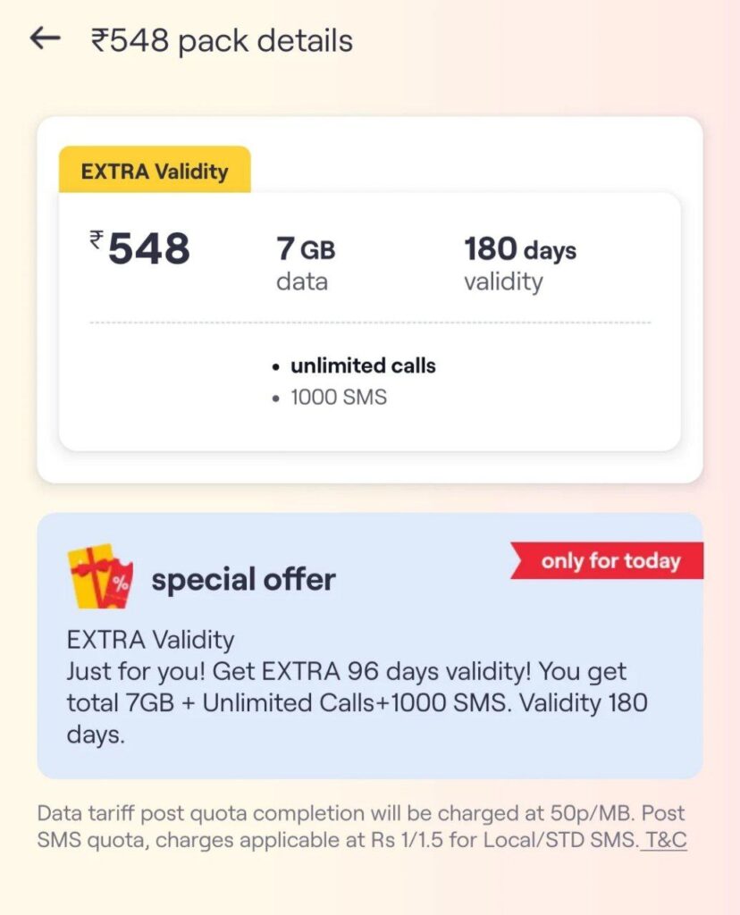
Task: Click the 548 price amount
Action: pos(149,249)
